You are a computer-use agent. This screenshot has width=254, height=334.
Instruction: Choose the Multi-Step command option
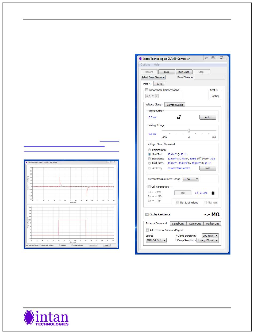click(149, 163)
